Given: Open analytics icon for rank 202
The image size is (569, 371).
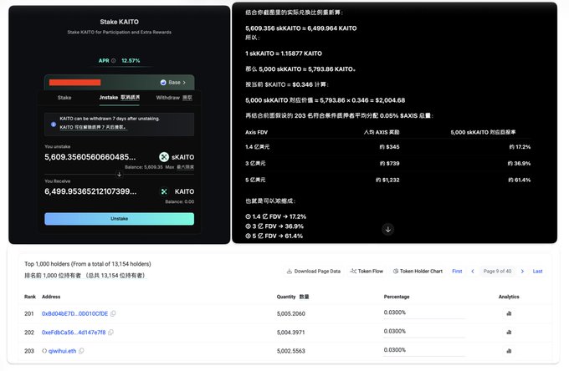Looking at the screenshot, I should click(x=509, y=333).
